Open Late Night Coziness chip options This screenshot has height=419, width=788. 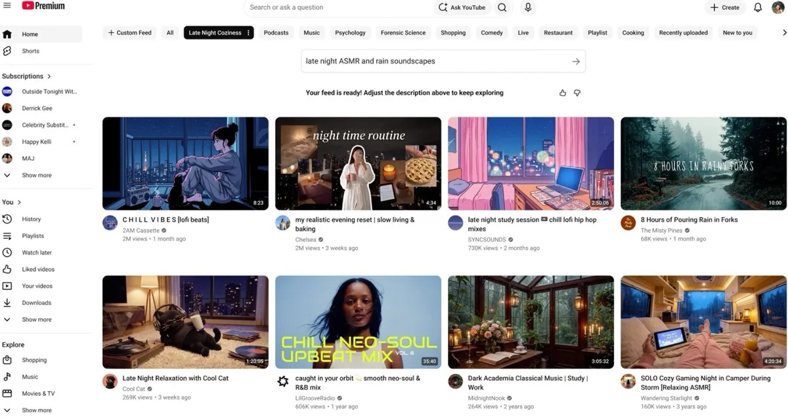(248, 33)
